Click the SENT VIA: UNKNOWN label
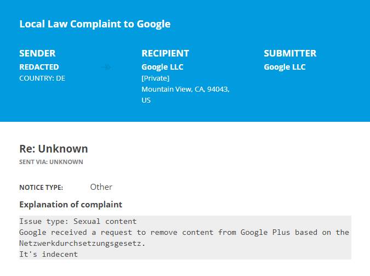Image resolution: width=370 pixels, height=276 pixels. point(51,162)
